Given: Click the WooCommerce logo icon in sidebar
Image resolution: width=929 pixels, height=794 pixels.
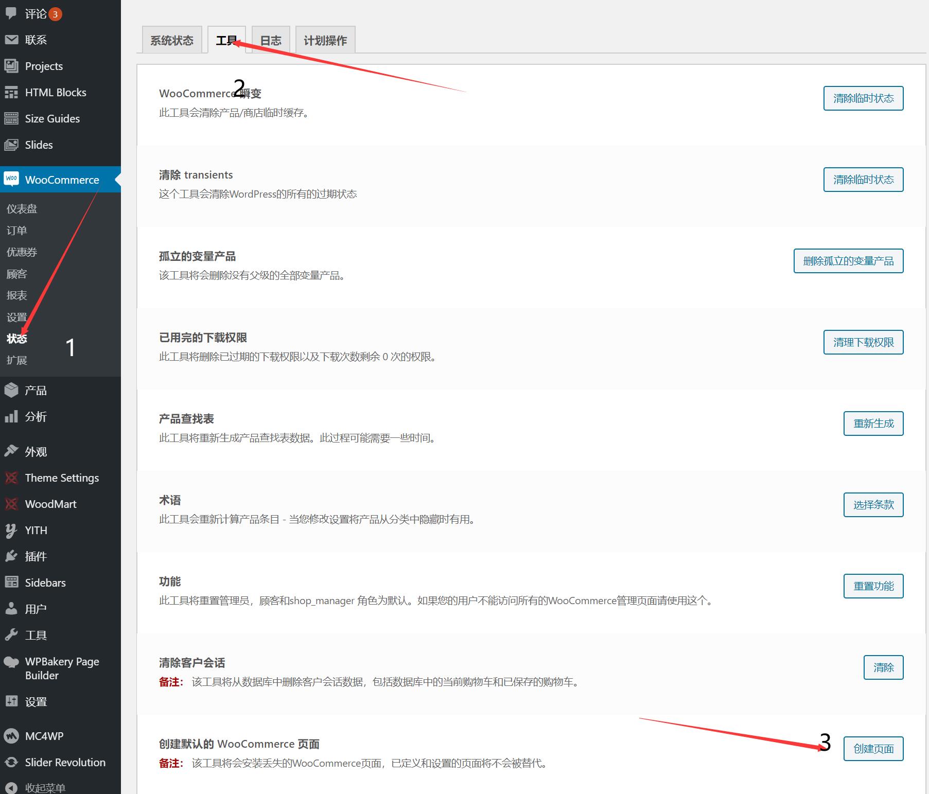Looking at the screenshot, I should coord(11,179).
